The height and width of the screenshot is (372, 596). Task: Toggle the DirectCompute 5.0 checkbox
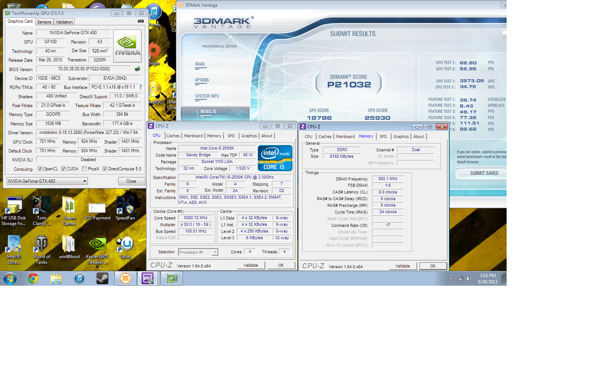coord(105,169)
